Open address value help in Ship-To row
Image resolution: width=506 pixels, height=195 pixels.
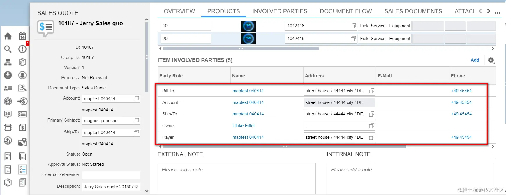click(371, 114)
